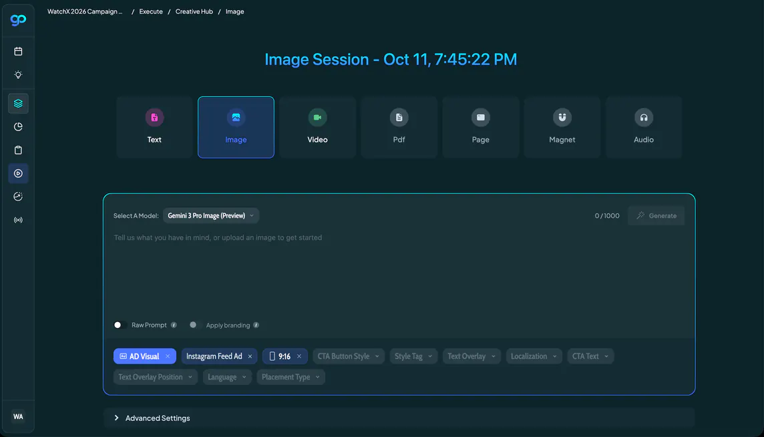
Task: Switch to the Audio content type
Action: tap(644, 128)
